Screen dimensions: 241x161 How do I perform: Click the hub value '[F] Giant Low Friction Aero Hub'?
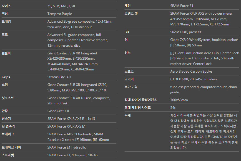coord(205,58)
